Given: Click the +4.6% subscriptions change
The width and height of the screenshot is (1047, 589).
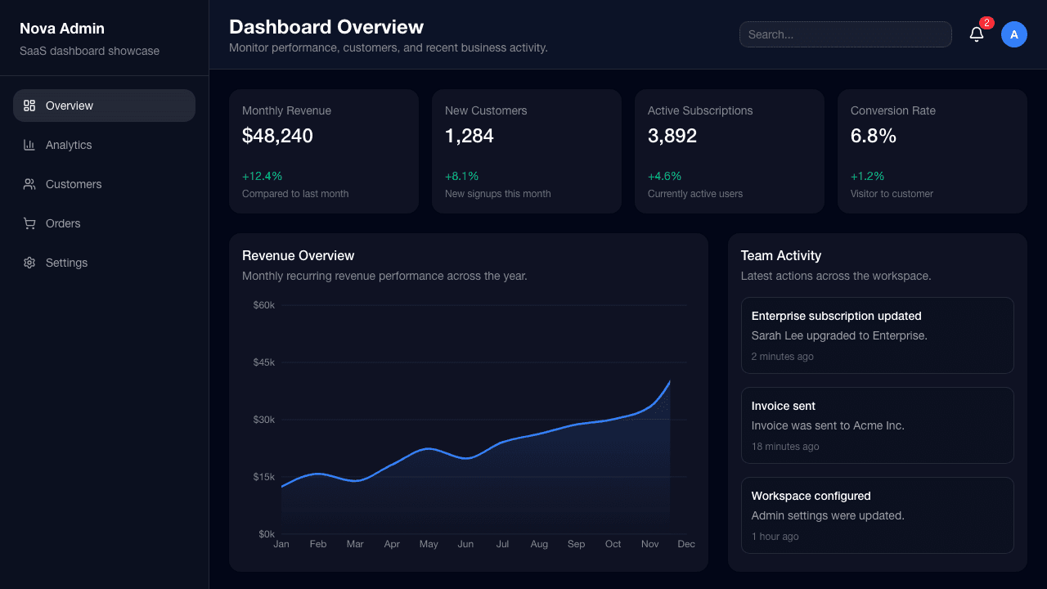Looking at the screenshot, I should click(665, 176).
